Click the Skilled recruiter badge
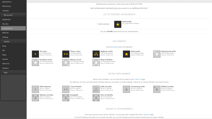Image resolution: width=212 pixels, height=119 pixels. tap(157, 89)
